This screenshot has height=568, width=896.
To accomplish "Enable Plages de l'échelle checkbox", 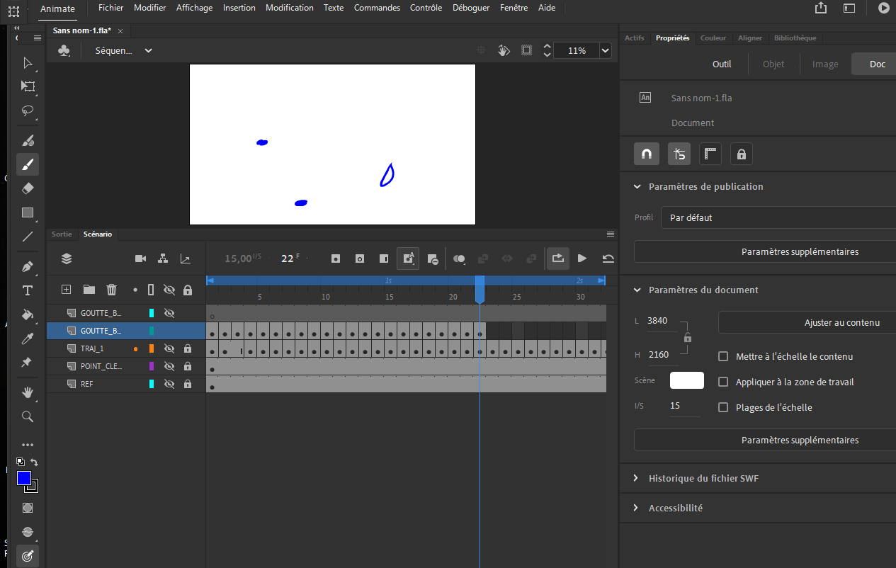I will click(x=723, y=407).
